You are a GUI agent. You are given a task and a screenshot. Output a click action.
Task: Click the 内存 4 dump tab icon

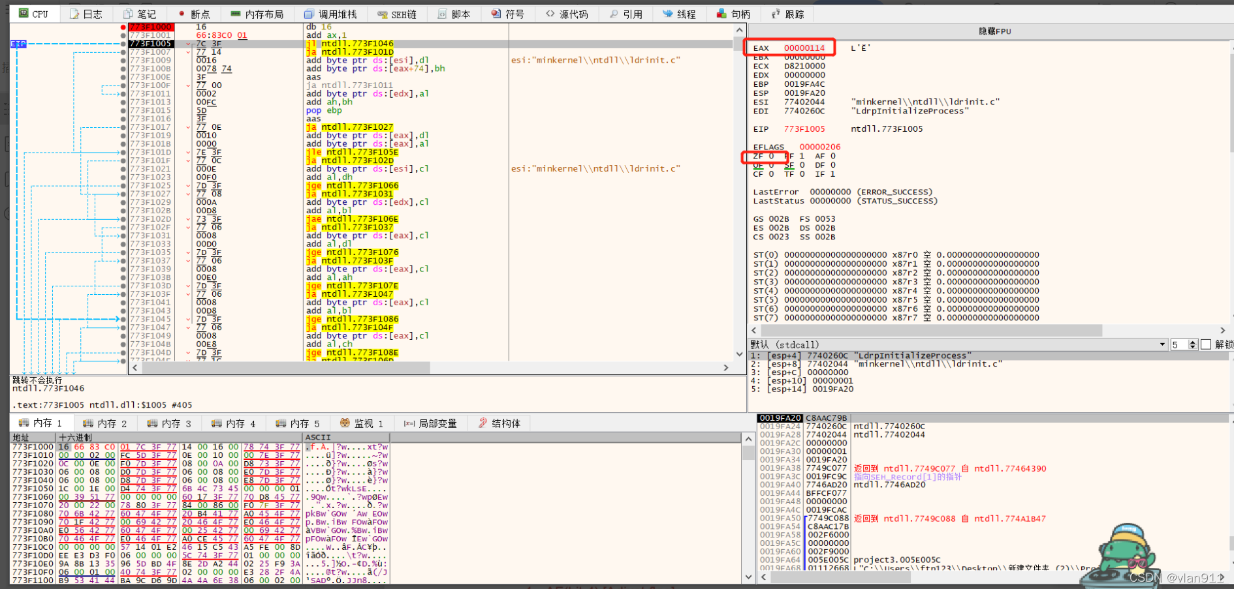217,423
